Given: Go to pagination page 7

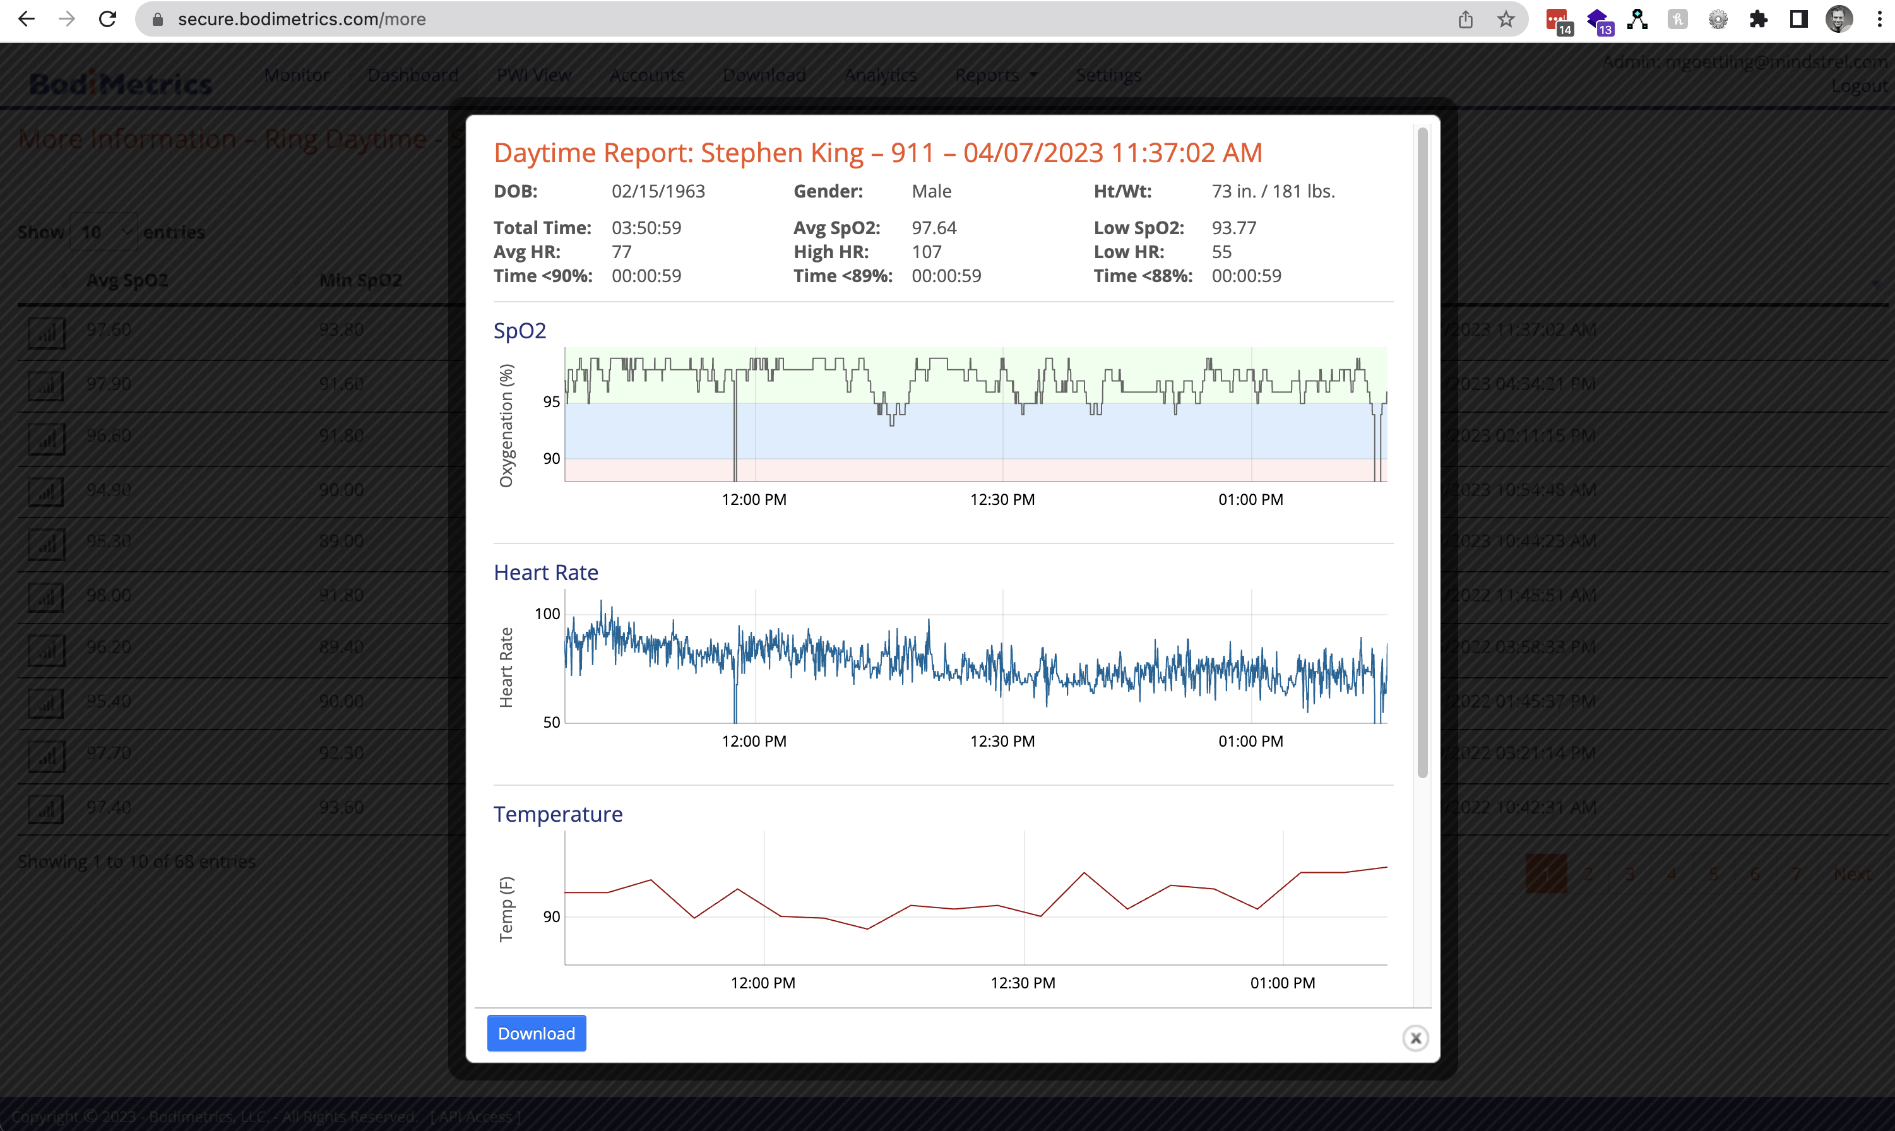Looking at the screenshot, I should 1797,873.
